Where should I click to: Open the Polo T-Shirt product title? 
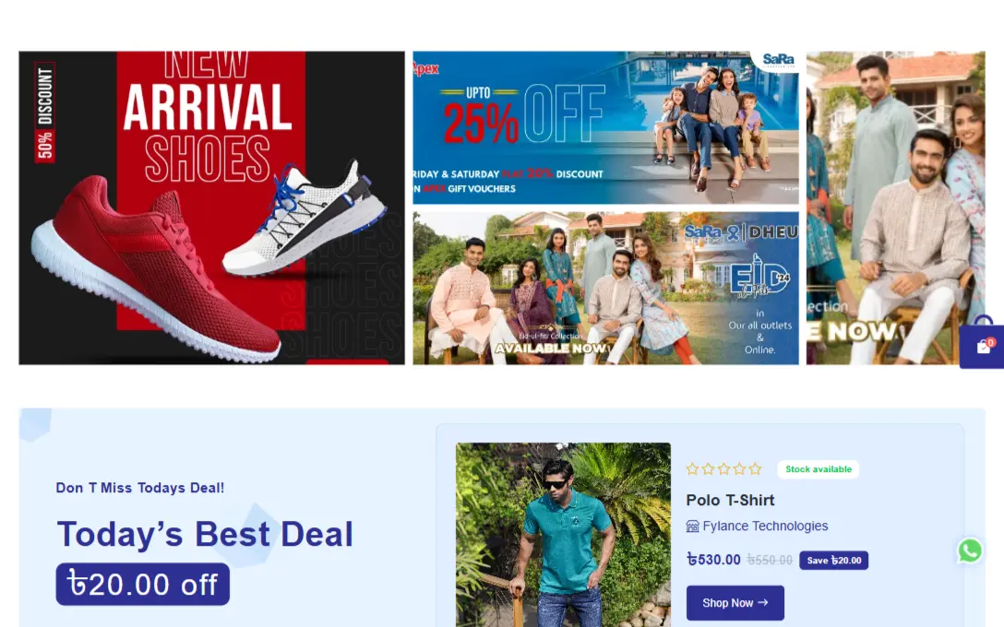pos(730,501)
